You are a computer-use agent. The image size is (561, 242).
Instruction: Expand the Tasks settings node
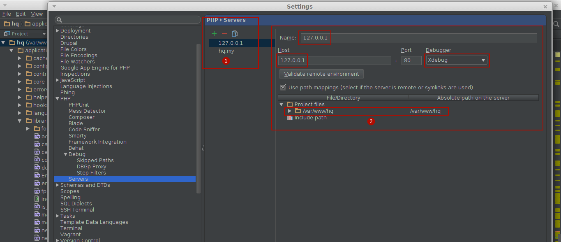57,216
